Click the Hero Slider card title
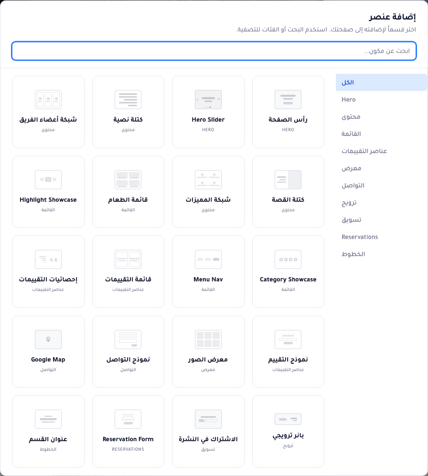Screen dimensions: 428x476 tap(208, 120)
